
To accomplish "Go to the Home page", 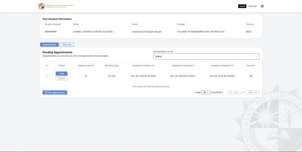I will (242, 6).
